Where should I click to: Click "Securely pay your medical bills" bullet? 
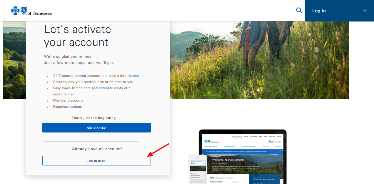pyautogui.click(x=93, y=82)
